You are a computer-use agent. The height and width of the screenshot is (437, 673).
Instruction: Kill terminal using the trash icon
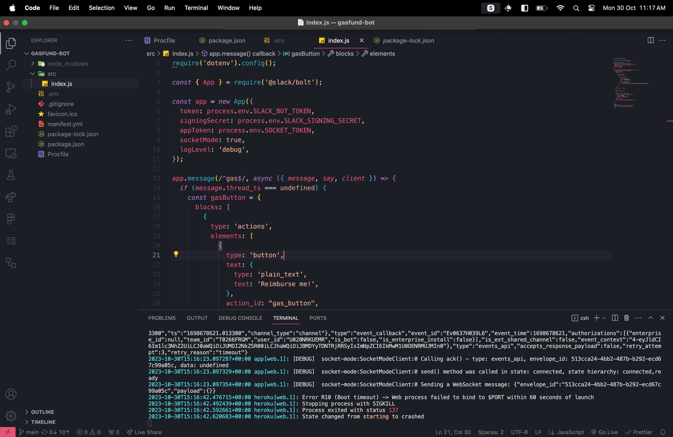point(626,318)
